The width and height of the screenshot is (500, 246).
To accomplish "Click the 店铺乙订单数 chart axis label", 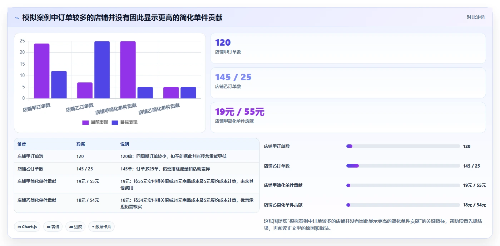I will 80,108.
